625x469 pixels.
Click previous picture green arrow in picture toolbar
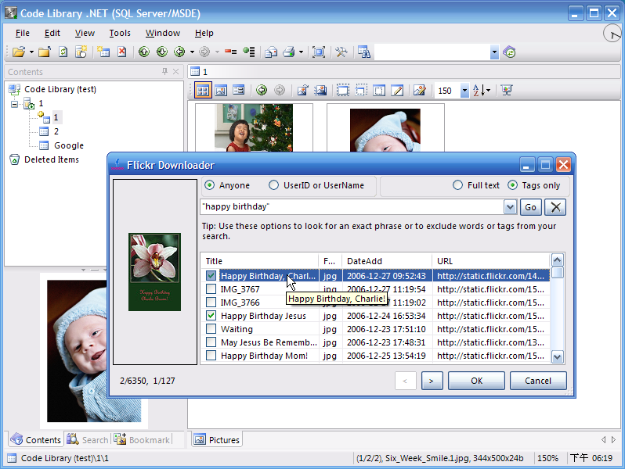pos(262,91)
